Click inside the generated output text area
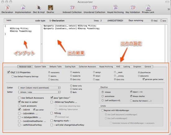Image resolution: width=171 pixels, height=135 pixels. [x=104, y=43]
